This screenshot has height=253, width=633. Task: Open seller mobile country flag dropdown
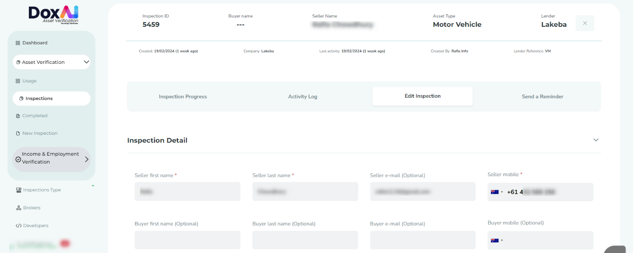tap(497, 192)
